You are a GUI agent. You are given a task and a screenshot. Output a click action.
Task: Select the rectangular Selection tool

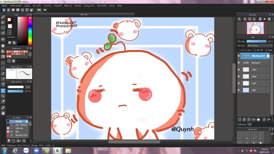tap(3, 63)
